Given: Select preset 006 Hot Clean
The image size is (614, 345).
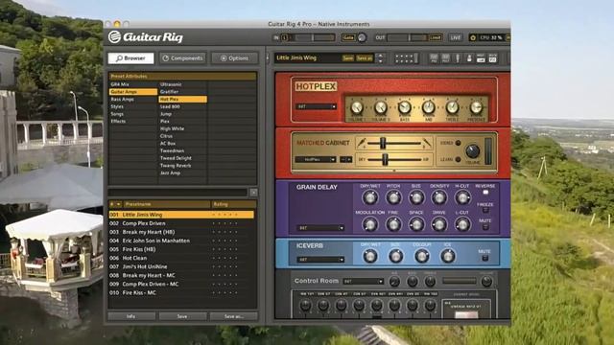Looking at the screenshot, I should 181,258.
